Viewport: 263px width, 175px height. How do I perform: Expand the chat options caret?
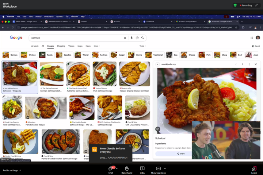pos(117,168)
